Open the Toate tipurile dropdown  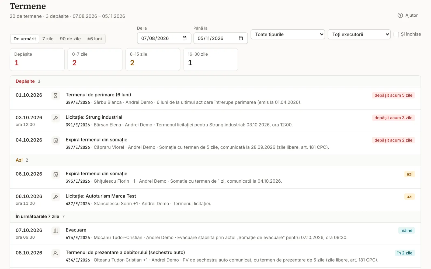point(288,34)
